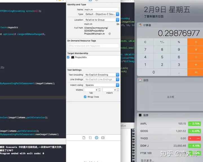Screen dimensions: 203x162
Task: Click calculator digit 6
Action: point(179,57)
